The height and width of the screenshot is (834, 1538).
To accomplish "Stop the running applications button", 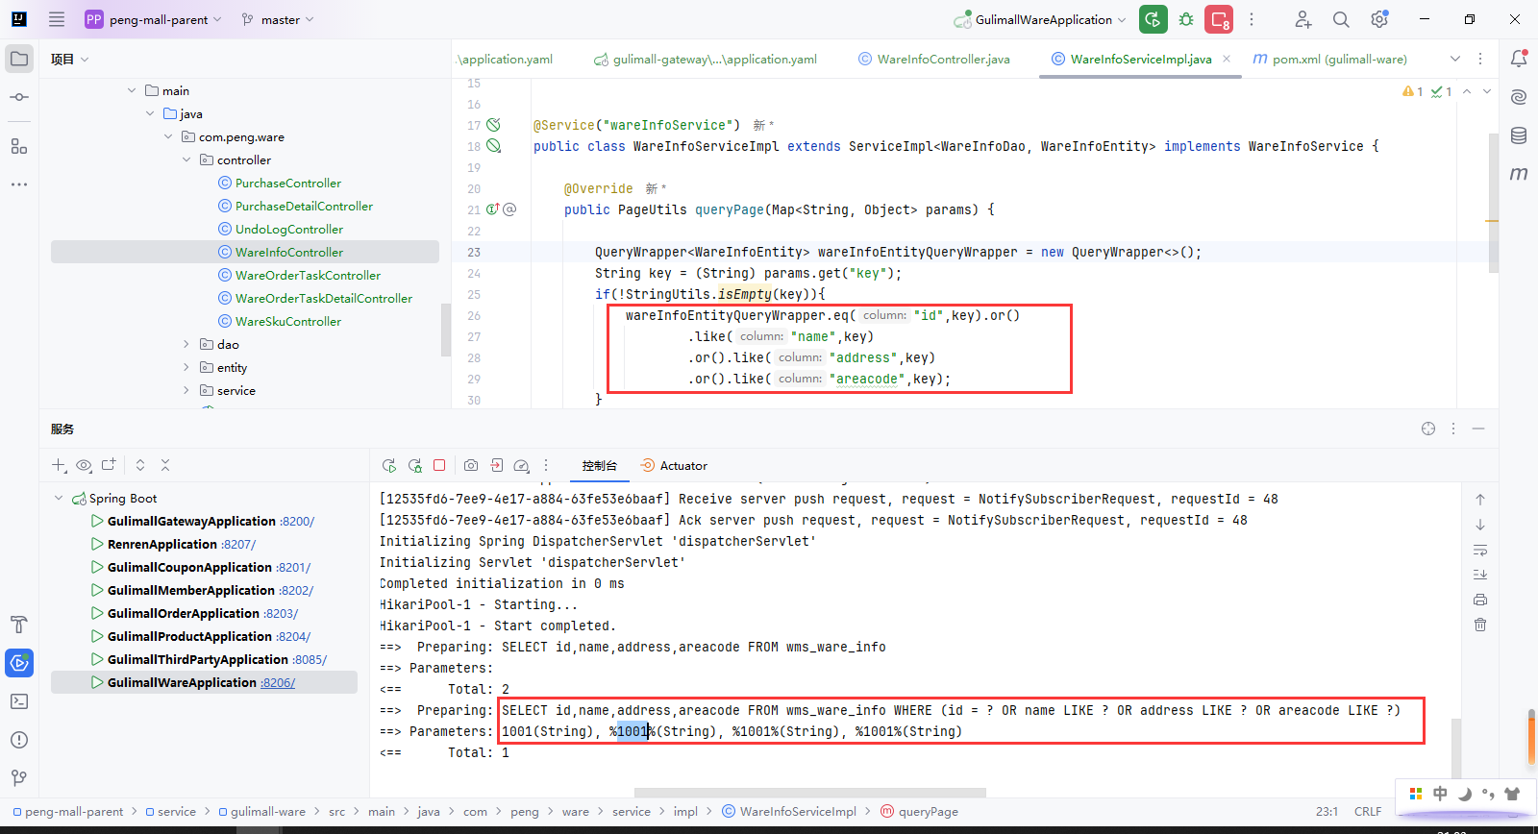I will 1219,19.
